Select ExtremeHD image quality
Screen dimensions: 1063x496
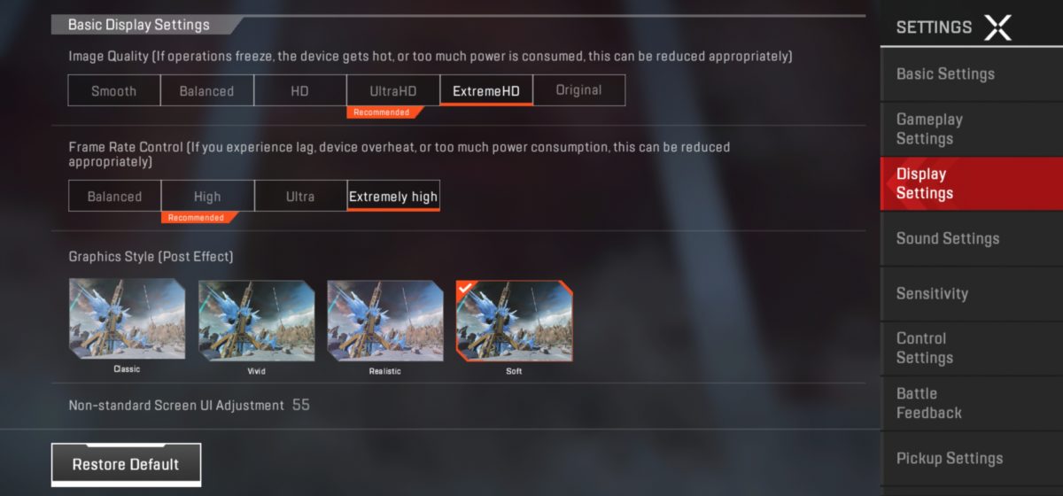pos(486,90)
